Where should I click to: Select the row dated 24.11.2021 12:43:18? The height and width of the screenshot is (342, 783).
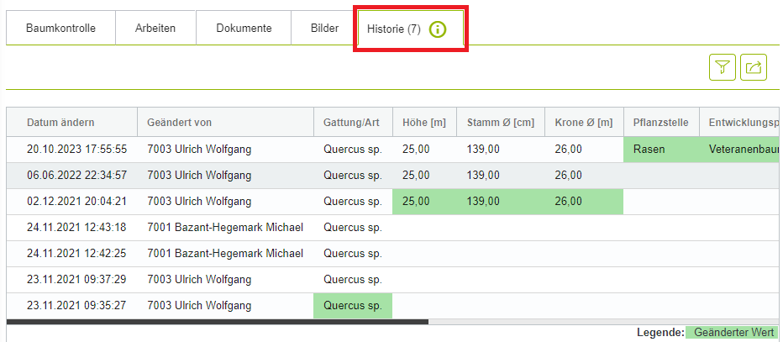pos(76,228)
